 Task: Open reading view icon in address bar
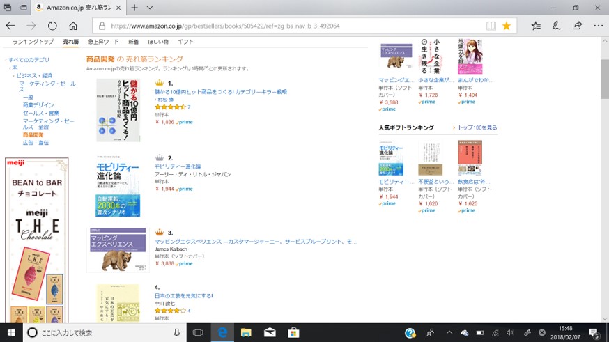tap(491, 26)
